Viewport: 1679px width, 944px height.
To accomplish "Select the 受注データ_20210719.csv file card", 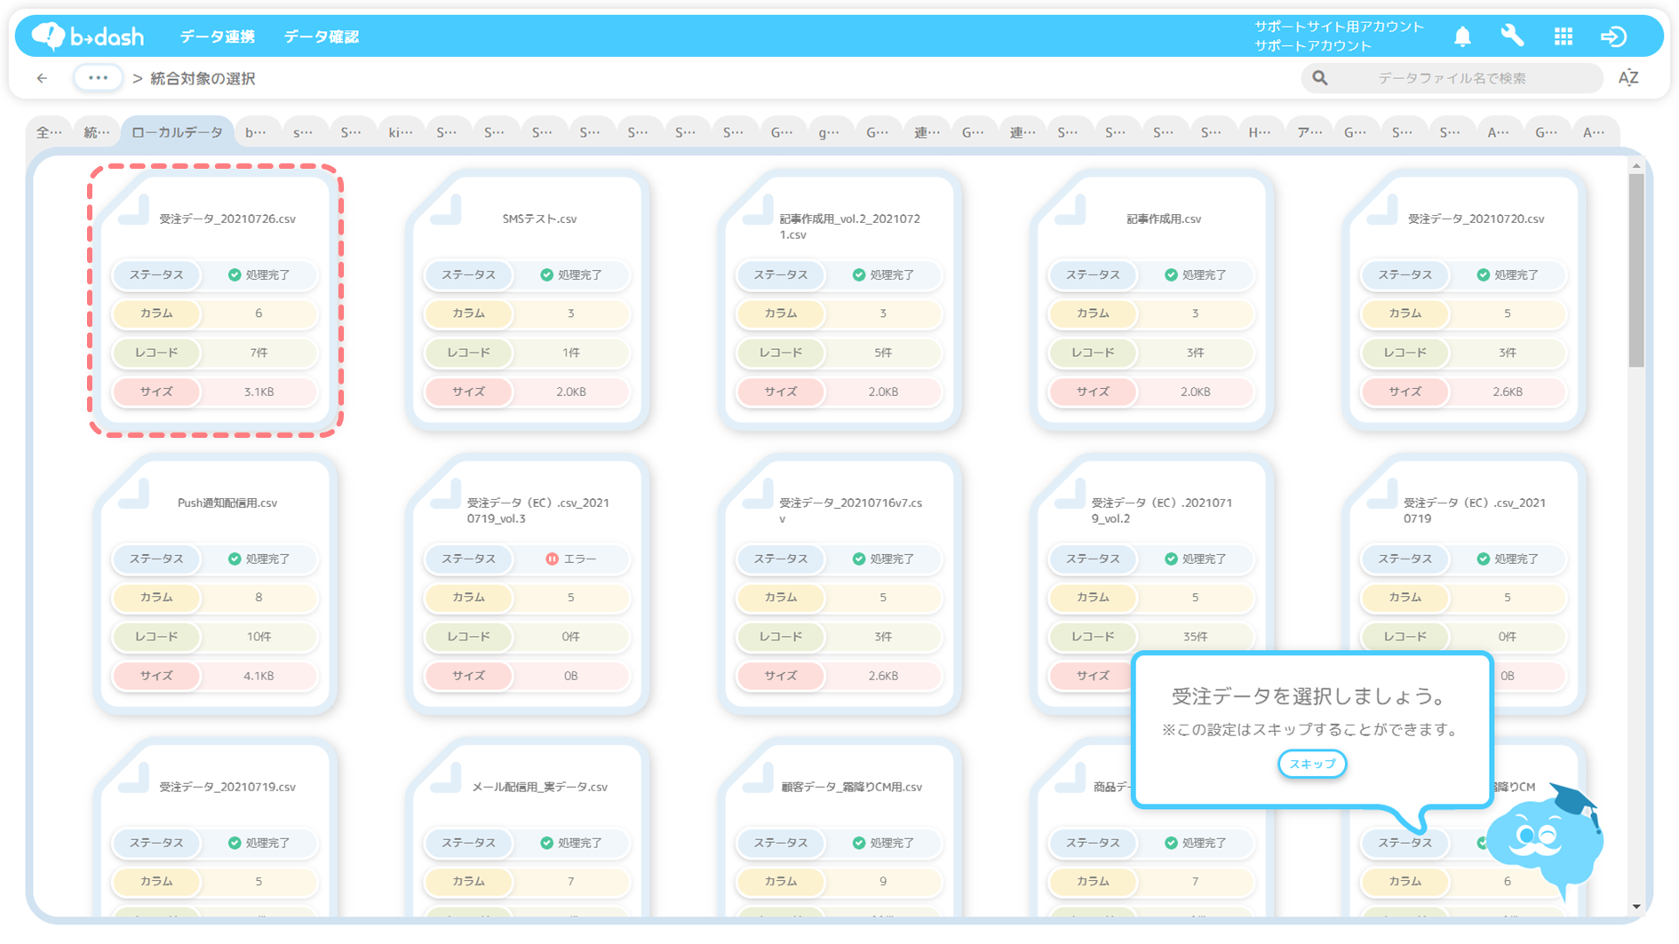I will pyautogui.click(x=216, y=826).
